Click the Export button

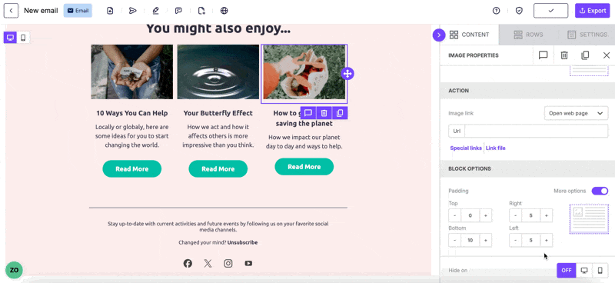pos(592,11)
